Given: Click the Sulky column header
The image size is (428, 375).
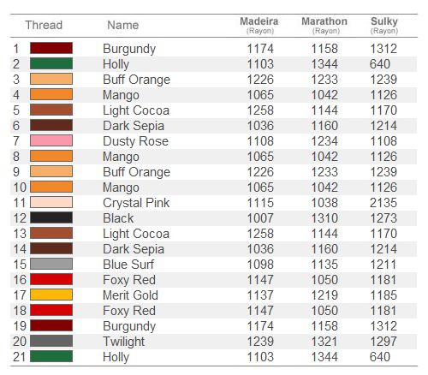Looking at the screenshot, I should coord(384,25).
